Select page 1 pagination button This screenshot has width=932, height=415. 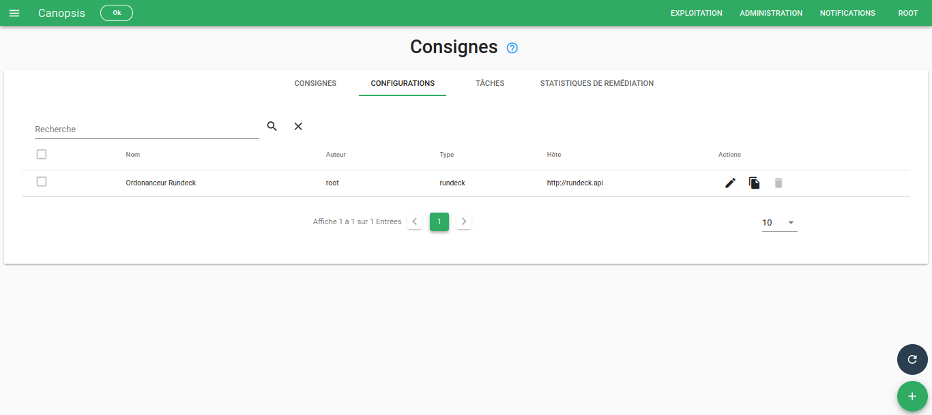(x=439, y=221)
